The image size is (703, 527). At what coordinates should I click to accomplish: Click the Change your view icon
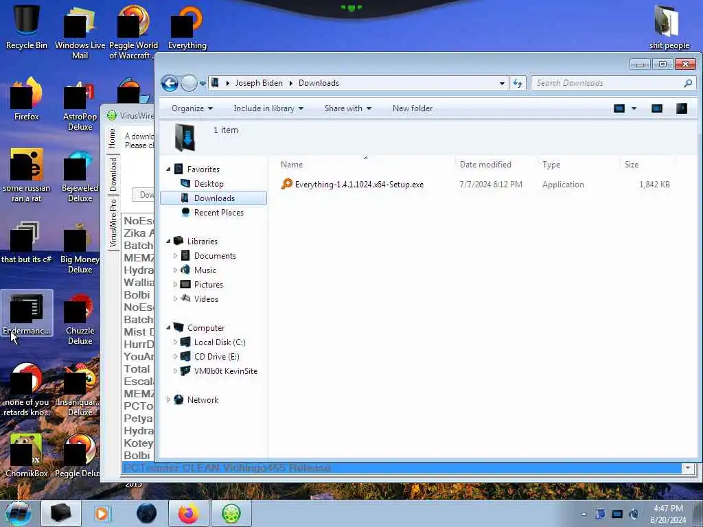619,108
